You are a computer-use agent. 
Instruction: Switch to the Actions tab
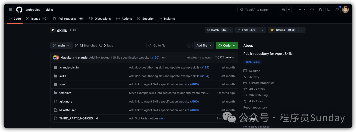(x=124, y=19)
